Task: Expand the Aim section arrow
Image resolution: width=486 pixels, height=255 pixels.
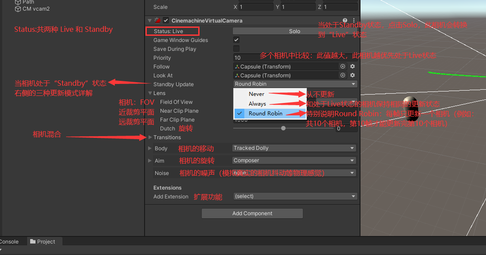Action: [150, 161]
